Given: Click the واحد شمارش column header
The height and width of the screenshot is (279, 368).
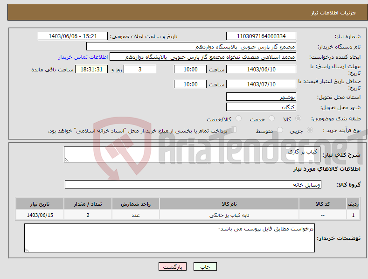Looking at the screenshot, I should click(x=136, y=204).
